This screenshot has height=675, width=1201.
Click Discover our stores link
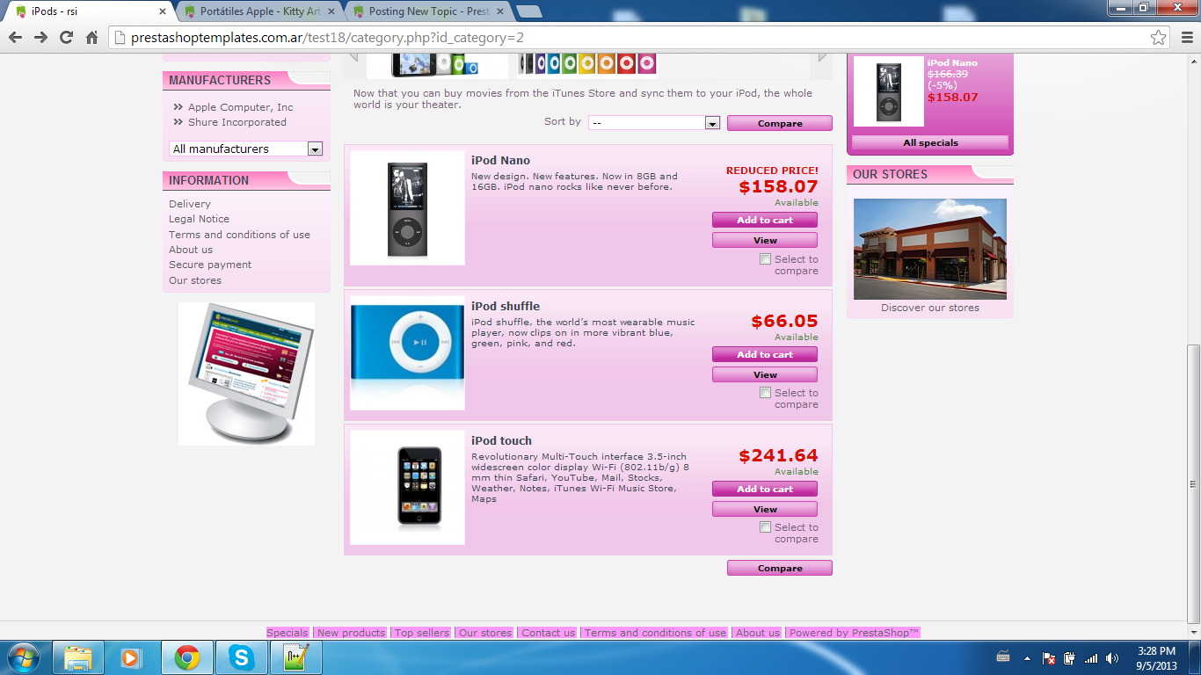click(x=930, y=308)
